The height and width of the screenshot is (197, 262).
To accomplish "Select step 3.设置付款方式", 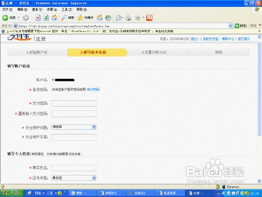I will click(154, 53).
